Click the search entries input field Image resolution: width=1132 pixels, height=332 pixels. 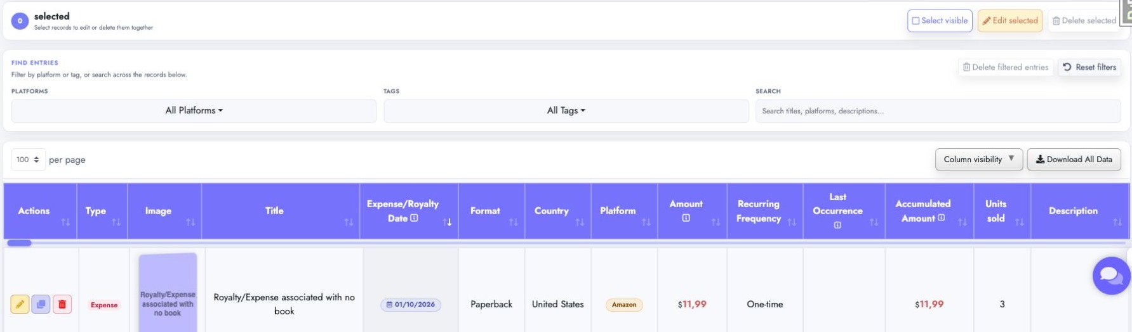click(x=938, y=111)
